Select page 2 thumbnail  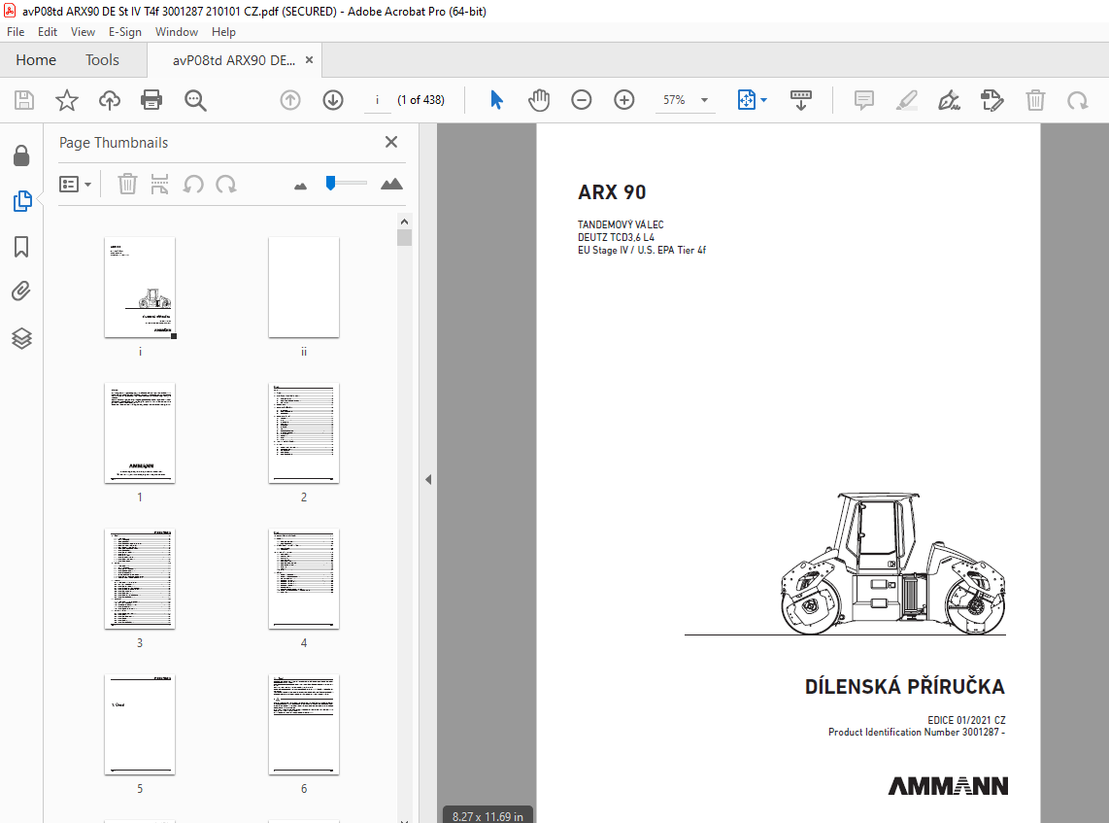tap(304, 433)
